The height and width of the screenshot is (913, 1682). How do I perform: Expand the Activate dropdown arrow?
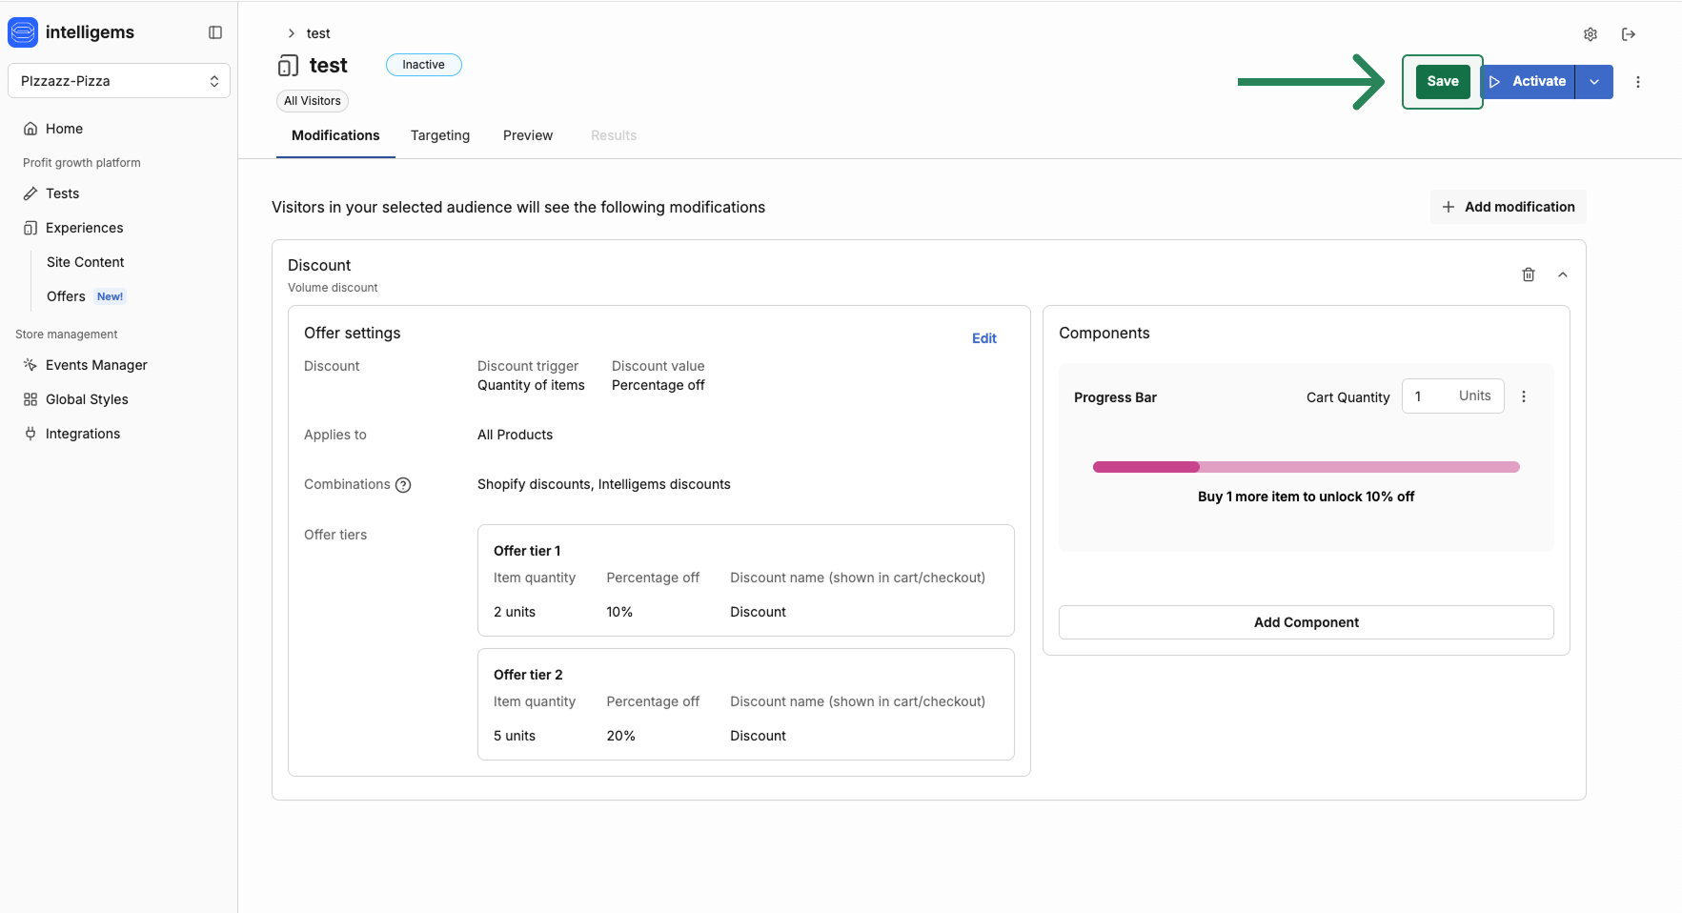click(x=1594, y=82)
